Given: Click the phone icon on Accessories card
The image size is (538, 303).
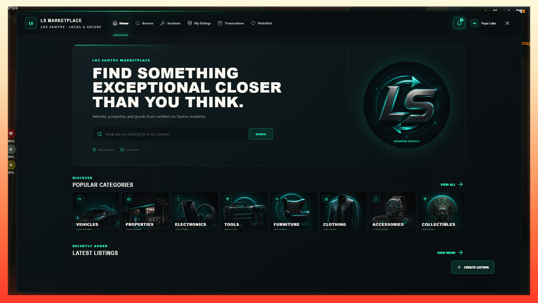Looking at the screenshot, I should pyautogui.click(x=376, y=199).
